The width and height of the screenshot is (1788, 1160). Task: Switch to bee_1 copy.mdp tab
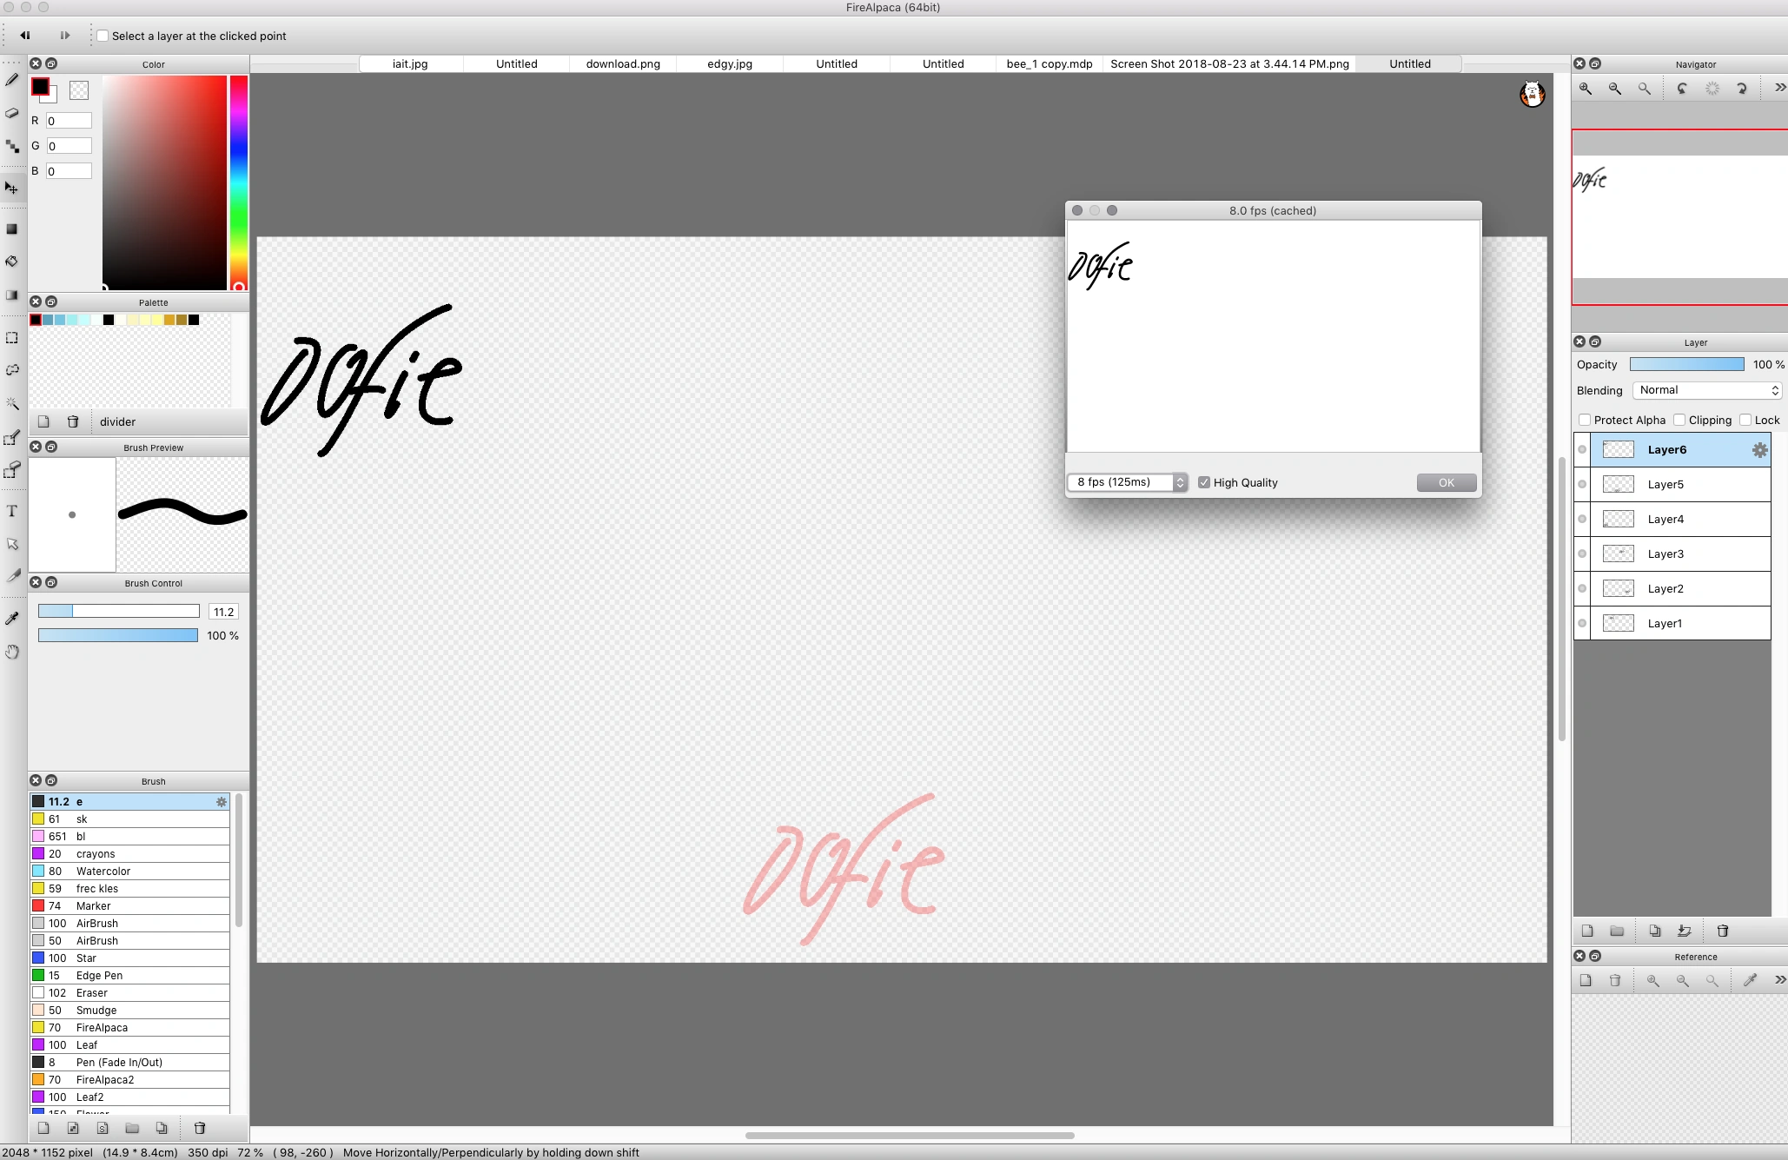tap(1050, 63)
